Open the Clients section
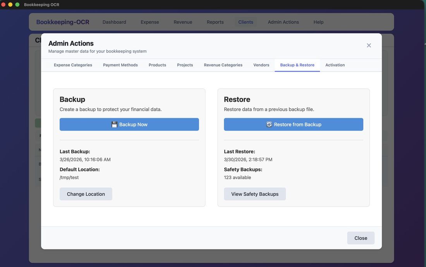This screenshot has width=426, height=267. 246,22
